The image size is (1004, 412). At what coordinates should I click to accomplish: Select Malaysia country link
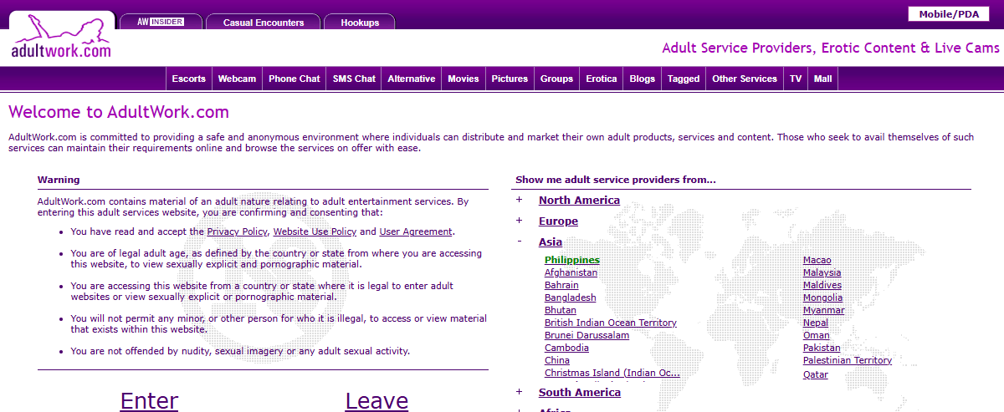click(x=822, y=272)
